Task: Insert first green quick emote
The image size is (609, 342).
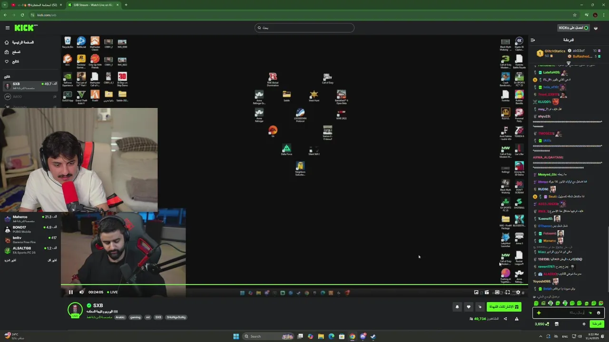Action: point(536,303)
